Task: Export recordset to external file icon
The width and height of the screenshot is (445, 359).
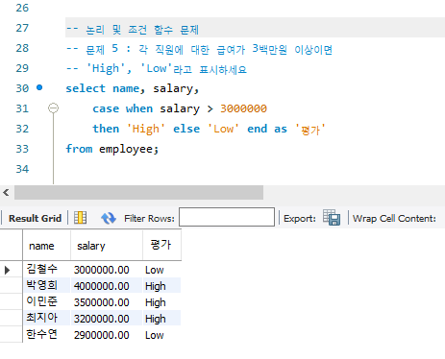Action: 332,218
